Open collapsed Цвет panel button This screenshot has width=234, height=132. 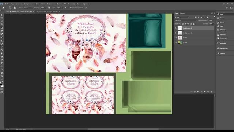tap(220, 26)
